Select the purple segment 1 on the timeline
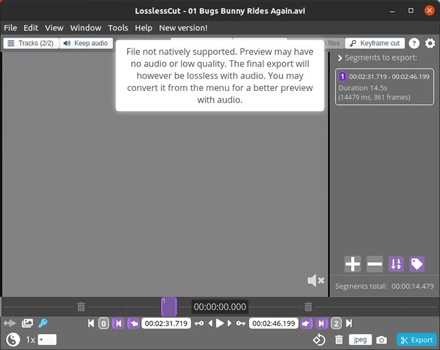 (x=169, y=307)
